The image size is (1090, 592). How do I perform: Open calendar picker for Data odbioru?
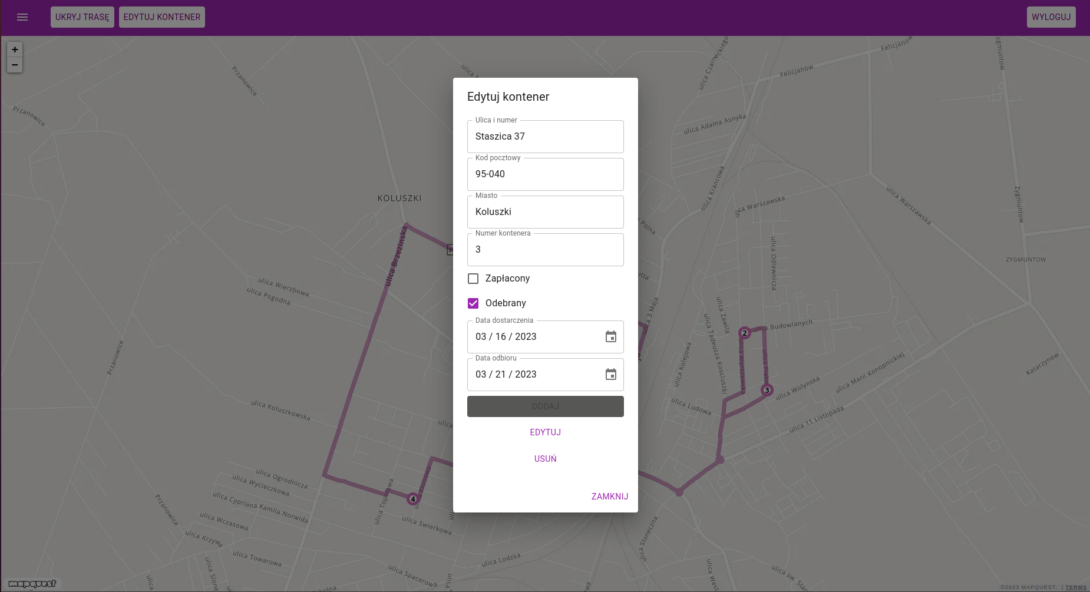point(610,375)
